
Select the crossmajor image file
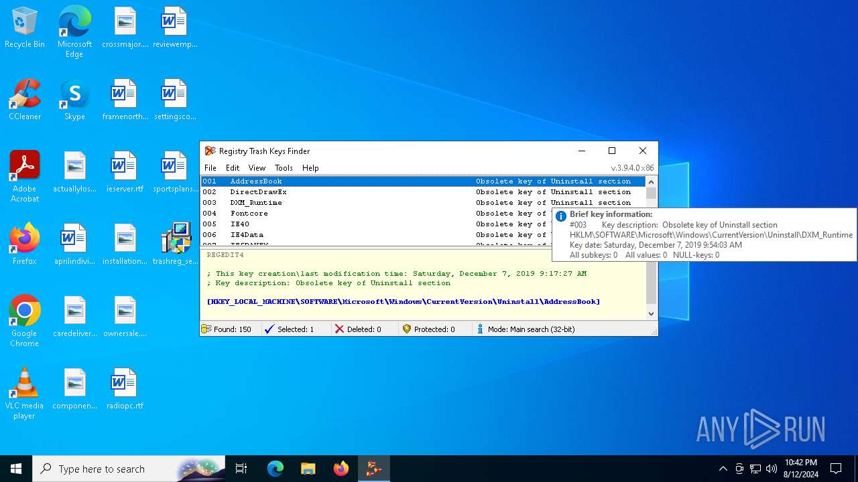125,28
